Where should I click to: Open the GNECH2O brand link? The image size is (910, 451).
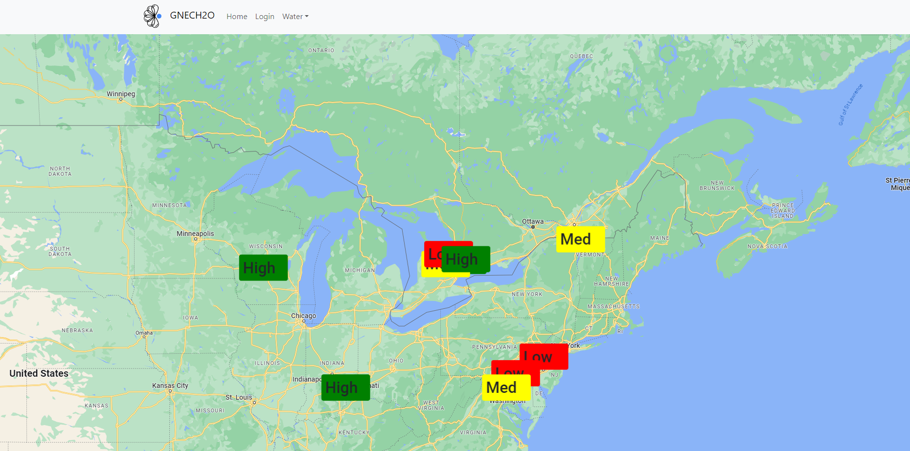192,16
